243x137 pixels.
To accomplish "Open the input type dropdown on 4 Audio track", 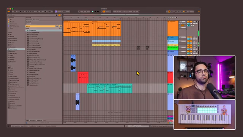I will [x=183, y=37].
